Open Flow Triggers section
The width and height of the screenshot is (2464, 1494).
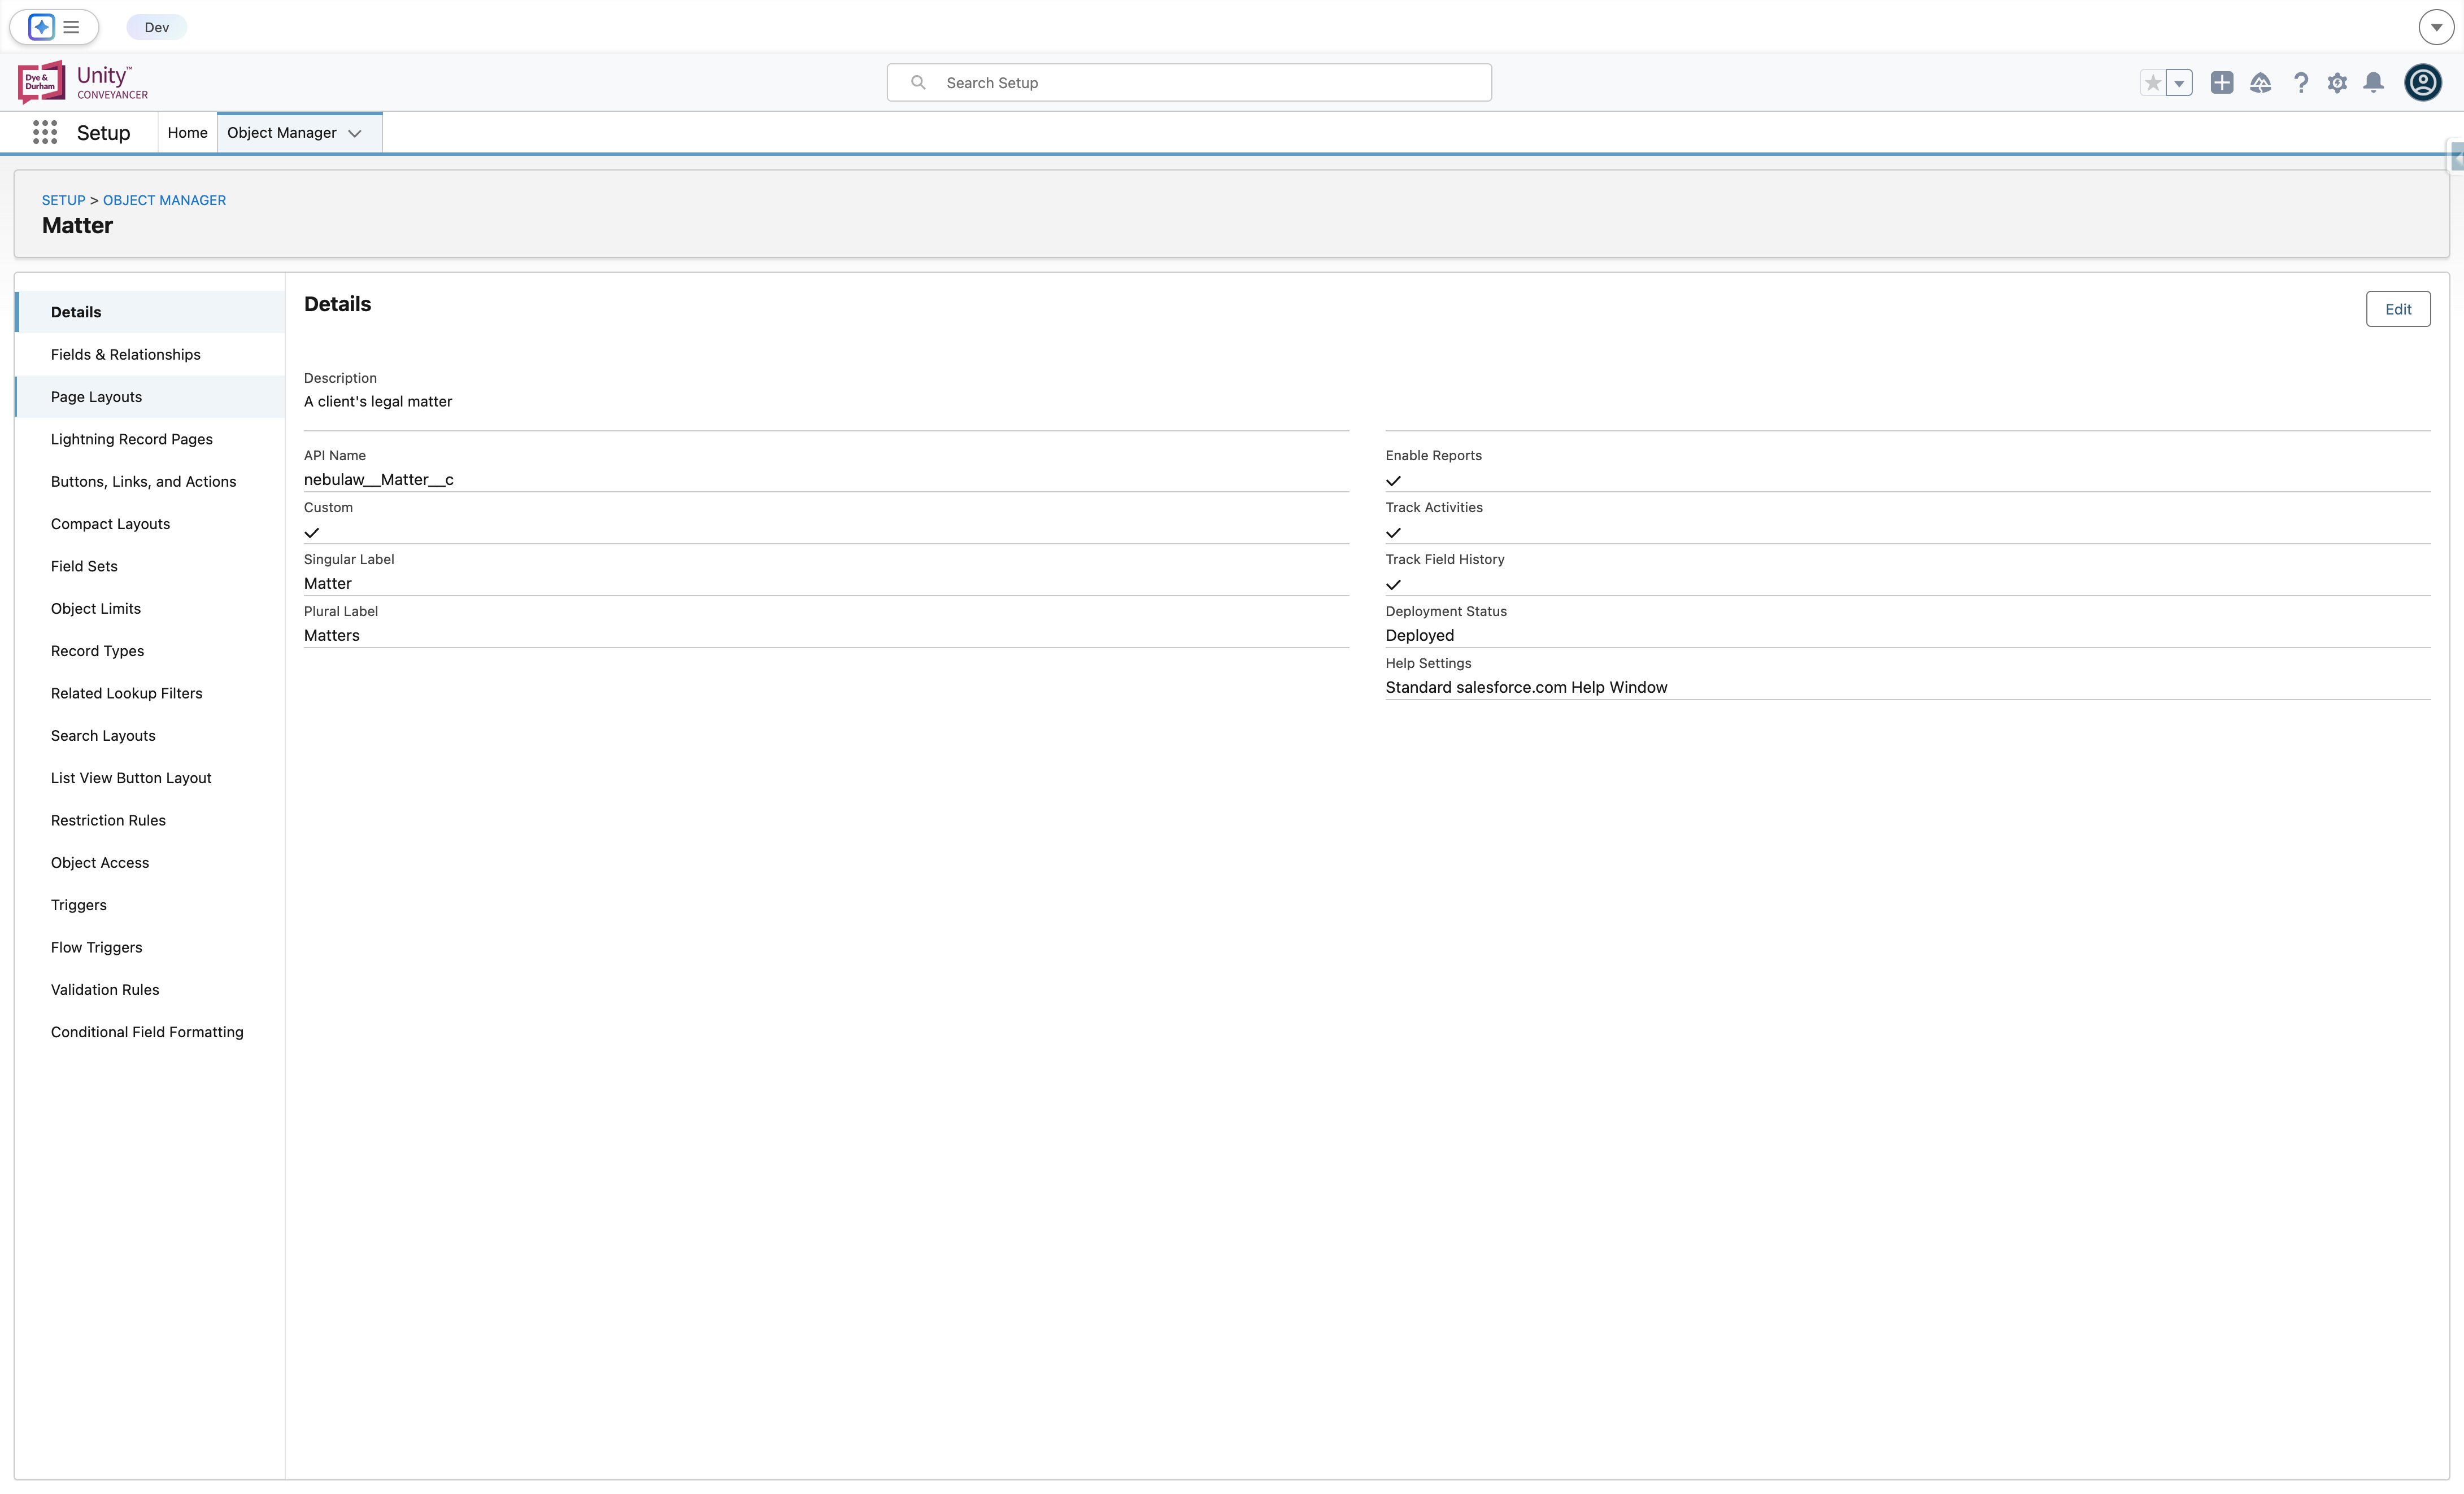pyautogui.click(x=150, y=947)
